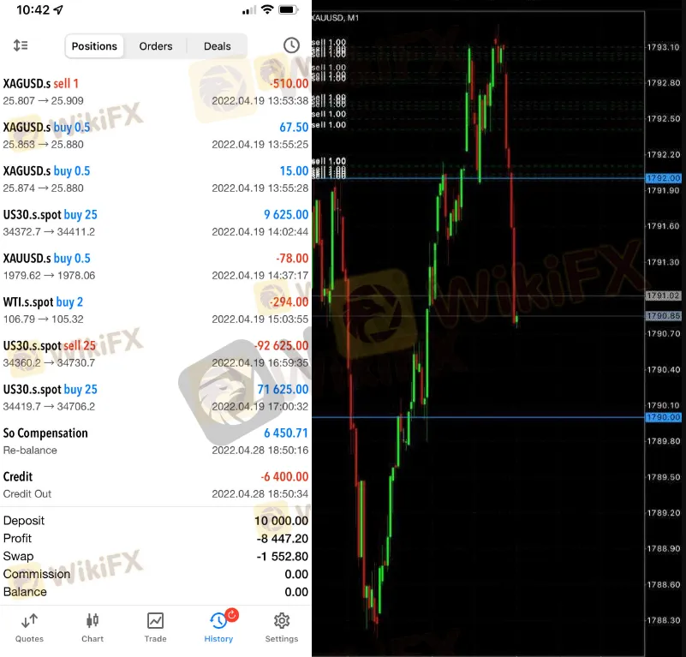Switch to the Deals segment
686x657 pixels.
[x=217, y=46]
